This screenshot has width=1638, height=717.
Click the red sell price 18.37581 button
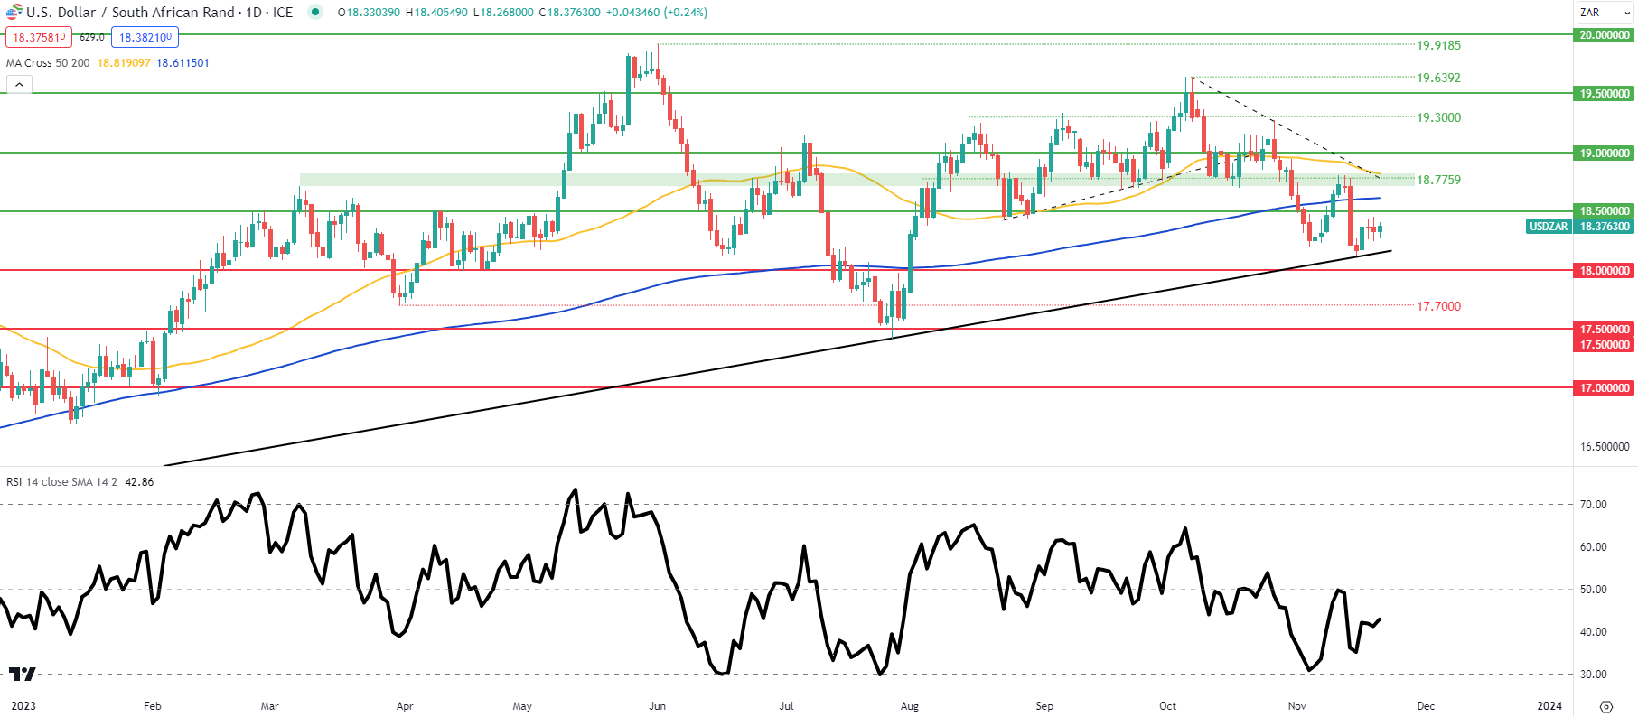(38, 37)
